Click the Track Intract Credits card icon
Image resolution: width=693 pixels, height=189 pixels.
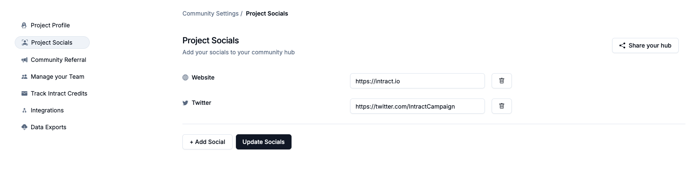click(24, 93)
